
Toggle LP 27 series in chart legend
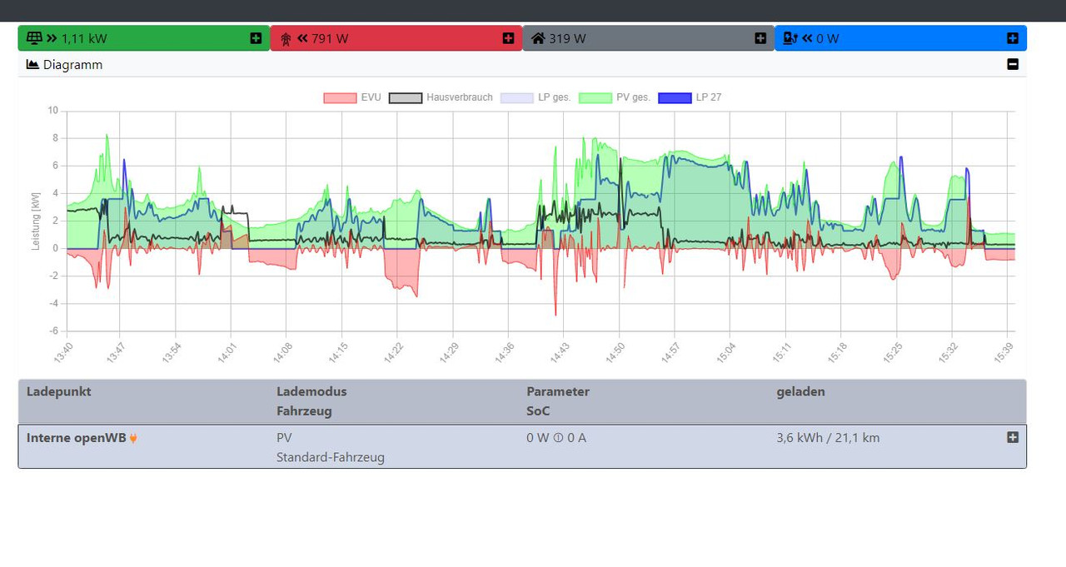pyautogui.click(x=690, y=97)
